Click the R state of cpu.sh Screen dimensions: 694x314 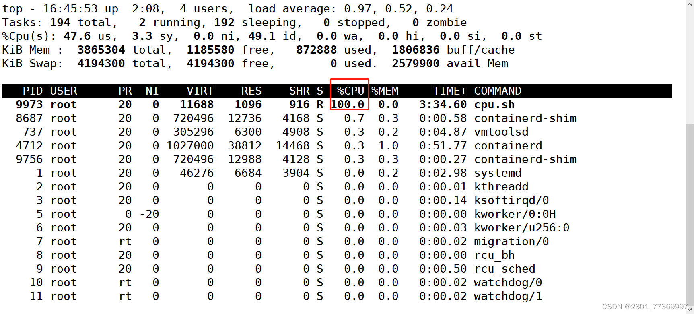point(320,105)
